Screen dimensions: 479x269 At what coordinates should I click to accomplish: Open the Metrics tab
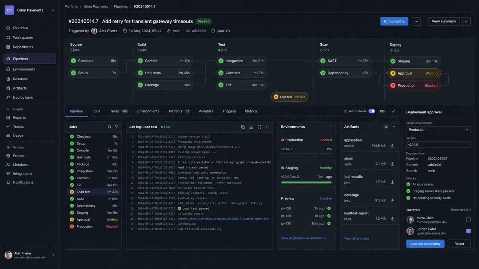[x=251, y=111]
